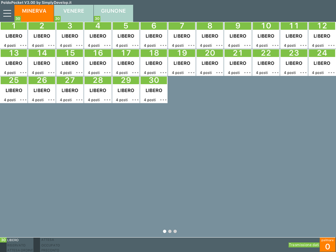Screen dimensions: 336x252
Task: Open three-dot menu on table 19
Action: 192,73
